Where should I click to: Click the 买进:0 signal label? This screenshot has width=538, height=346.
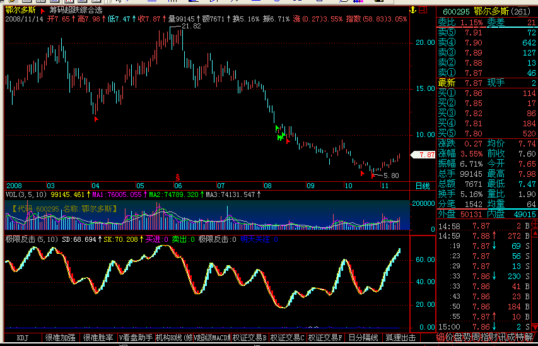pos(157,239)
